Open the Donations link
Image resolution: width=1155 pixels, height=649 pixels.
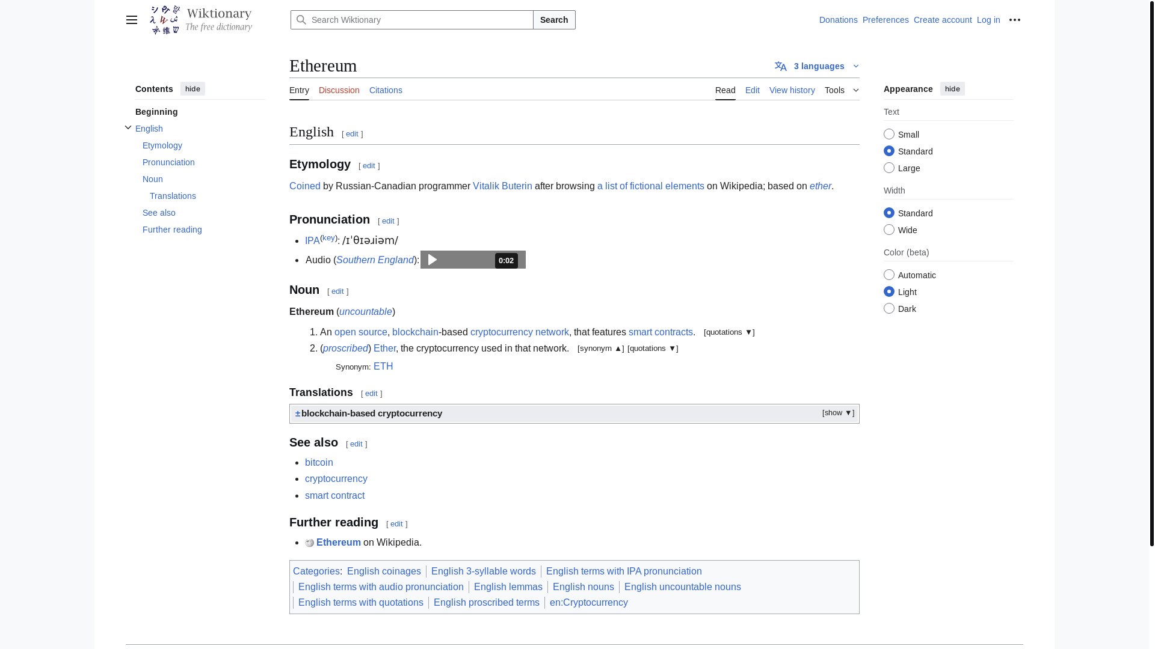pos(839,20)
